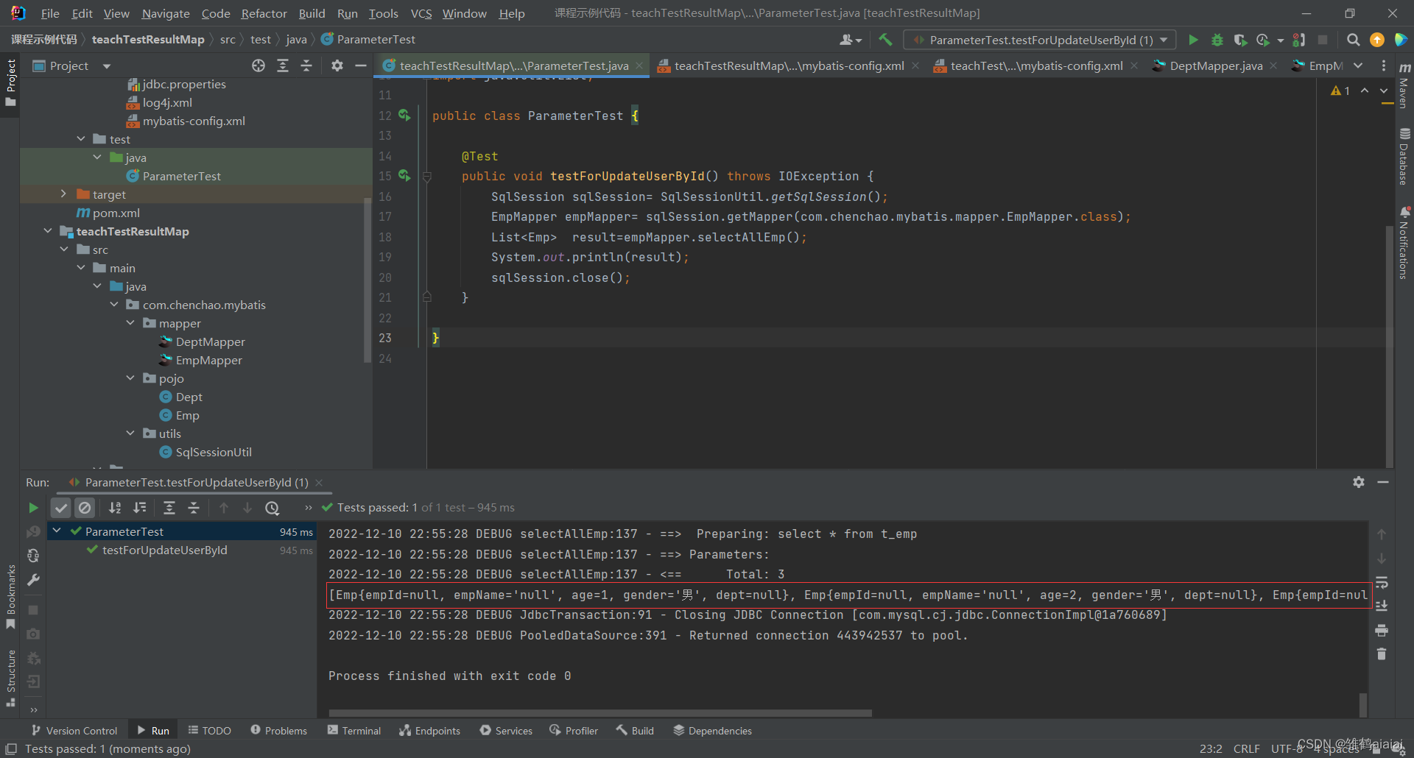
Task: Click the grayed-out Stop icon in top toolbar
Action: click(1323, 40)
